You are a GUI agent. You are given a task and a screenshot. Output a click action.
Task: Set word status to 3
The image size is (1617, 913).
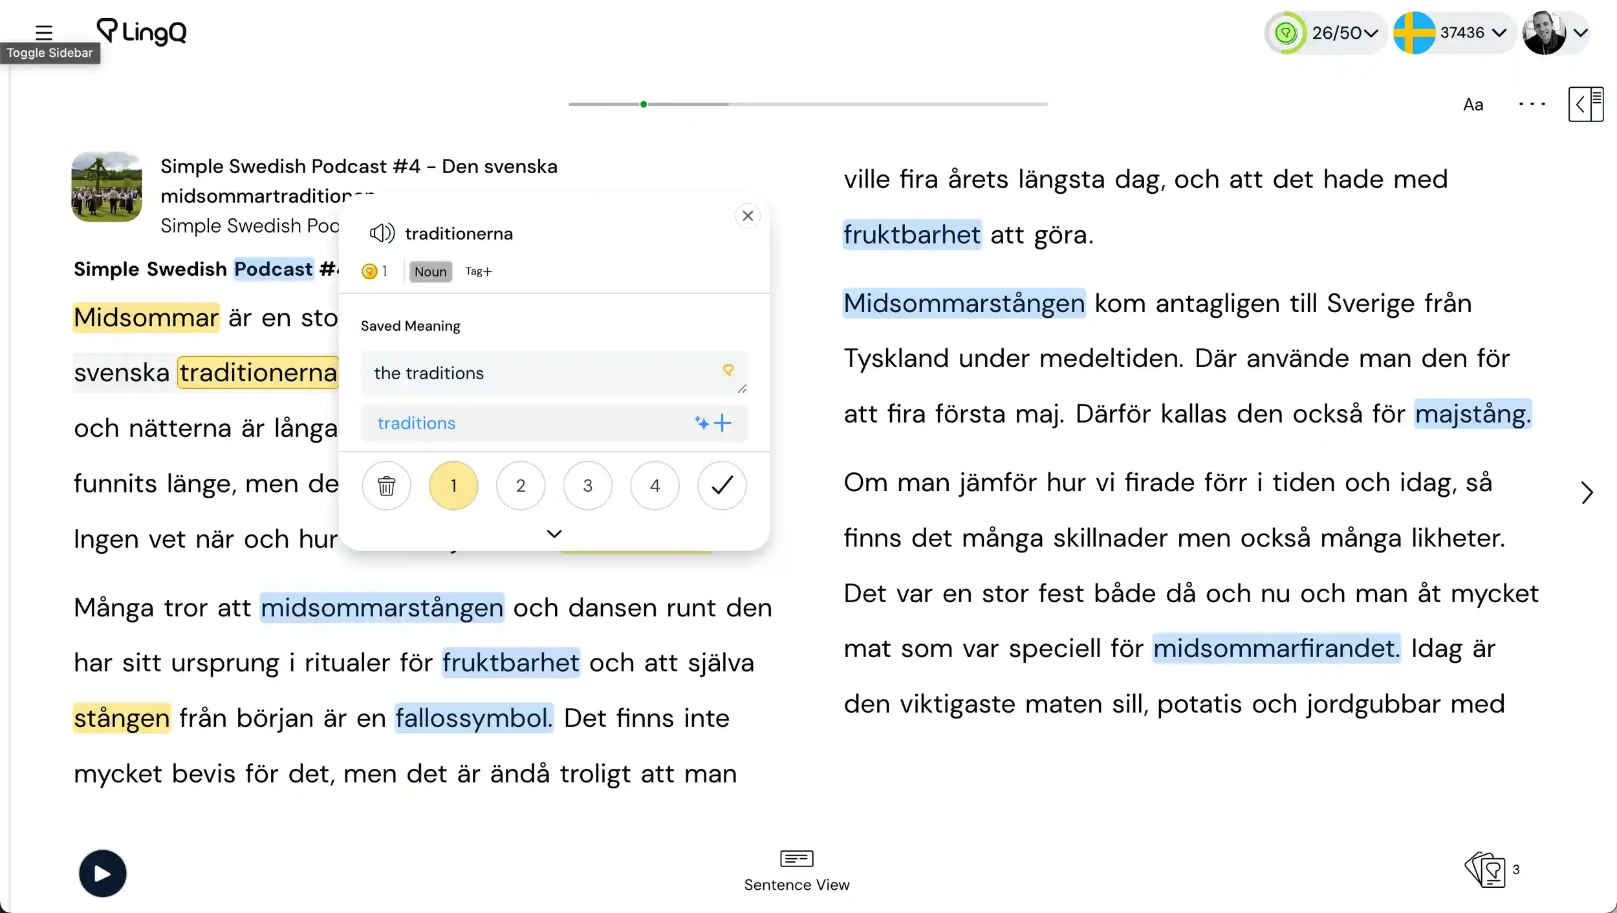588,485
